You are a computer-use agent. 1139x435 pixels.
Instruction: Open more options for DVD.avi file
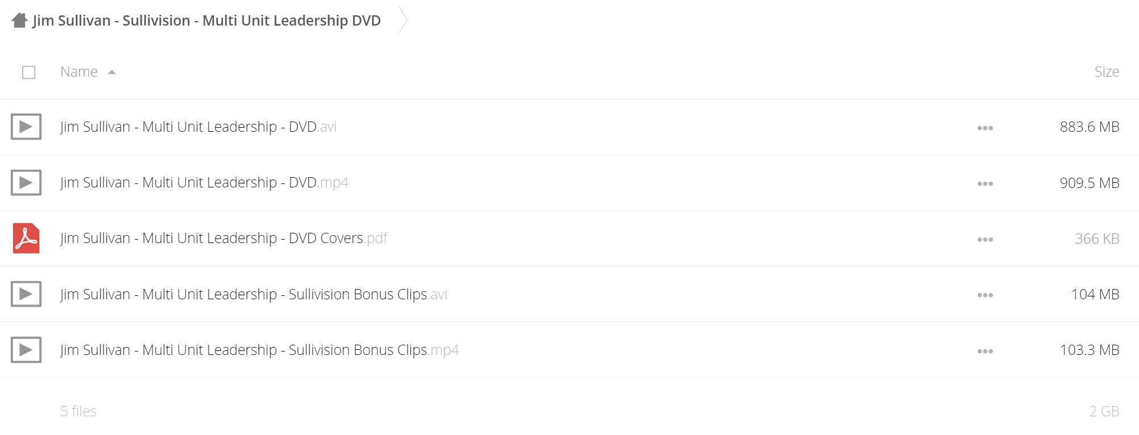point(985,128)
